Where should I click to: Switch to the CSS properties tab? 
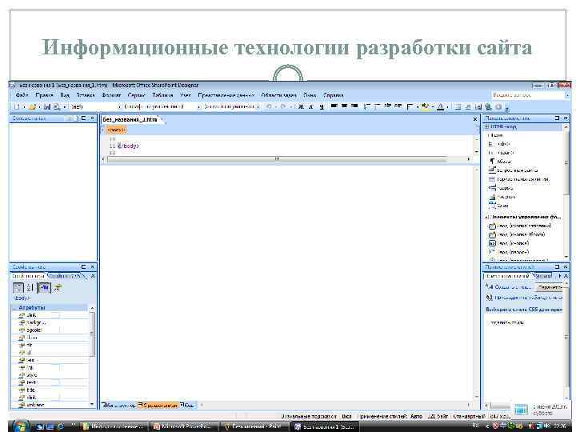pyautogui.click(x=66, y=276)
